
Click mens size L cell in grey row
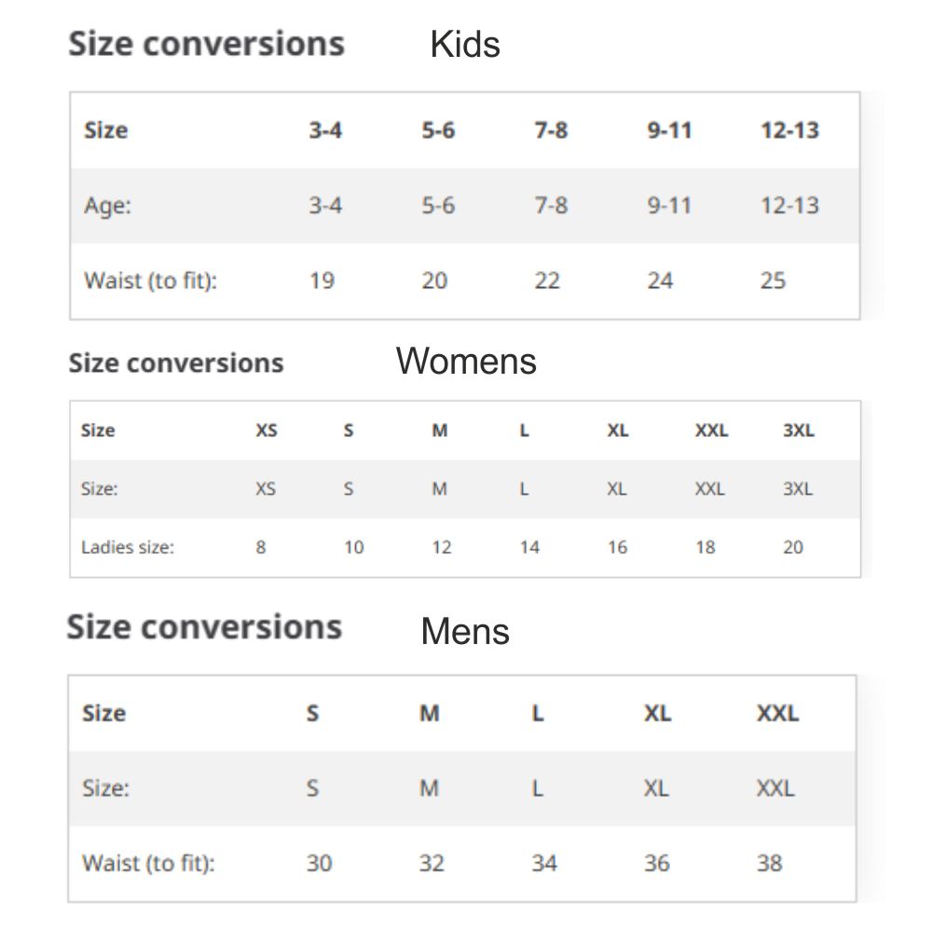pyautogui.click(x=537, y=788)
